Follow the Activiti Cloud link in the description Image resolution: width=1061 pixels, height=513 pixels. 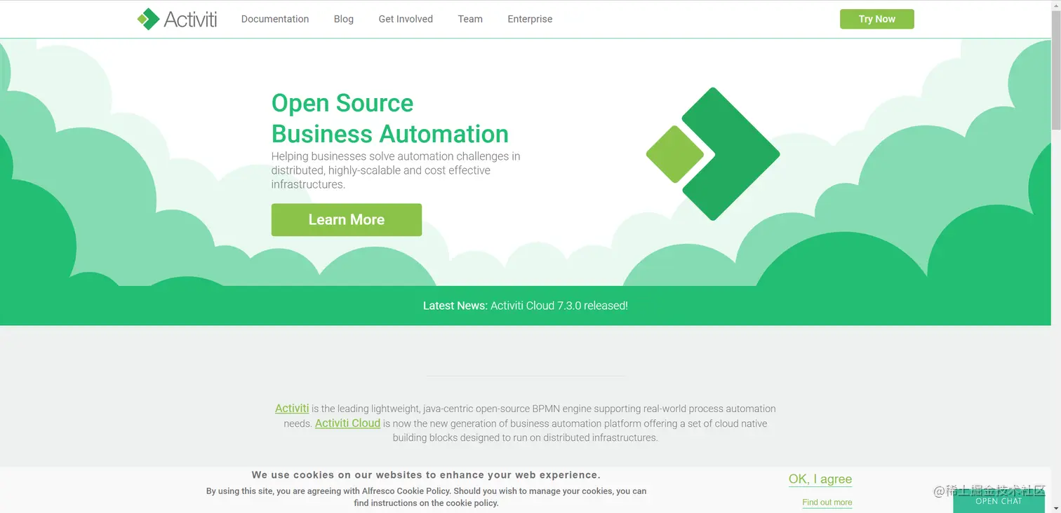click(x=347, y=423)
